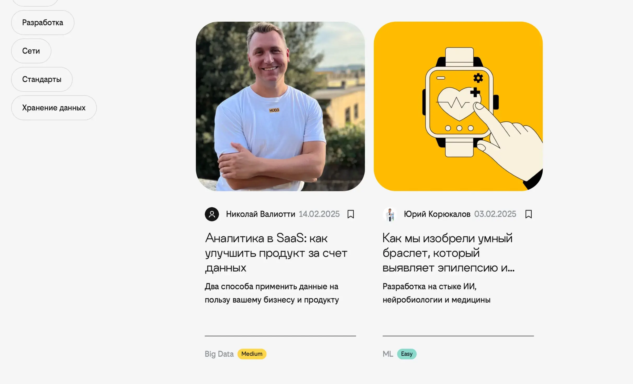Click Юрий Корюкалов's avatar picture
The image size is (633, 384).
[390, 214]
